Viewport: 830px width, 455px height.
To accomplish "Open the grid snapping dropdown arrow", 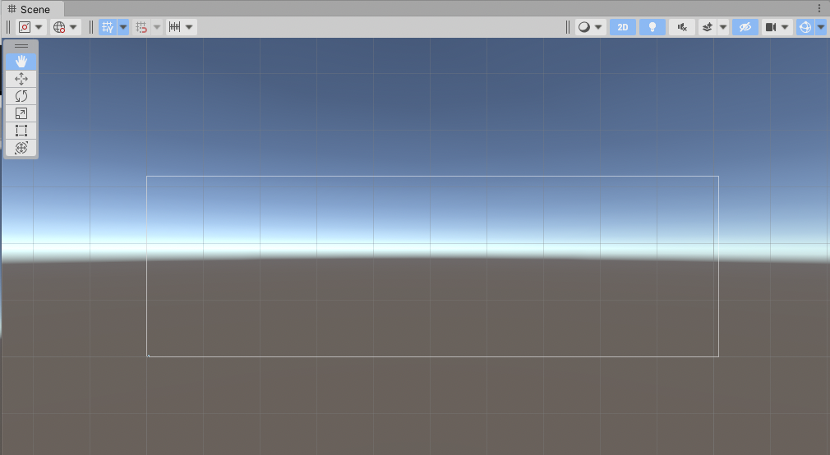I will pyautogui.click(x=157, y=27).
